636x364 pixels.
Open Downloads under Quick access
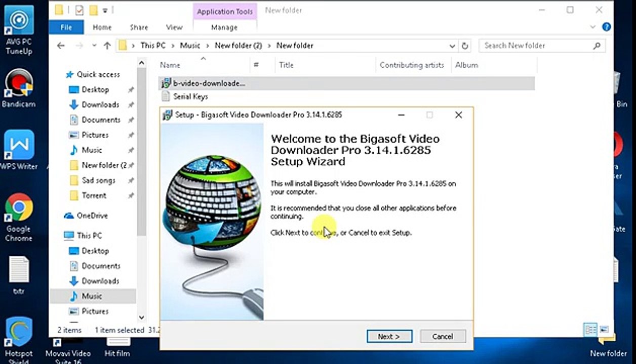tap(100, 105)
